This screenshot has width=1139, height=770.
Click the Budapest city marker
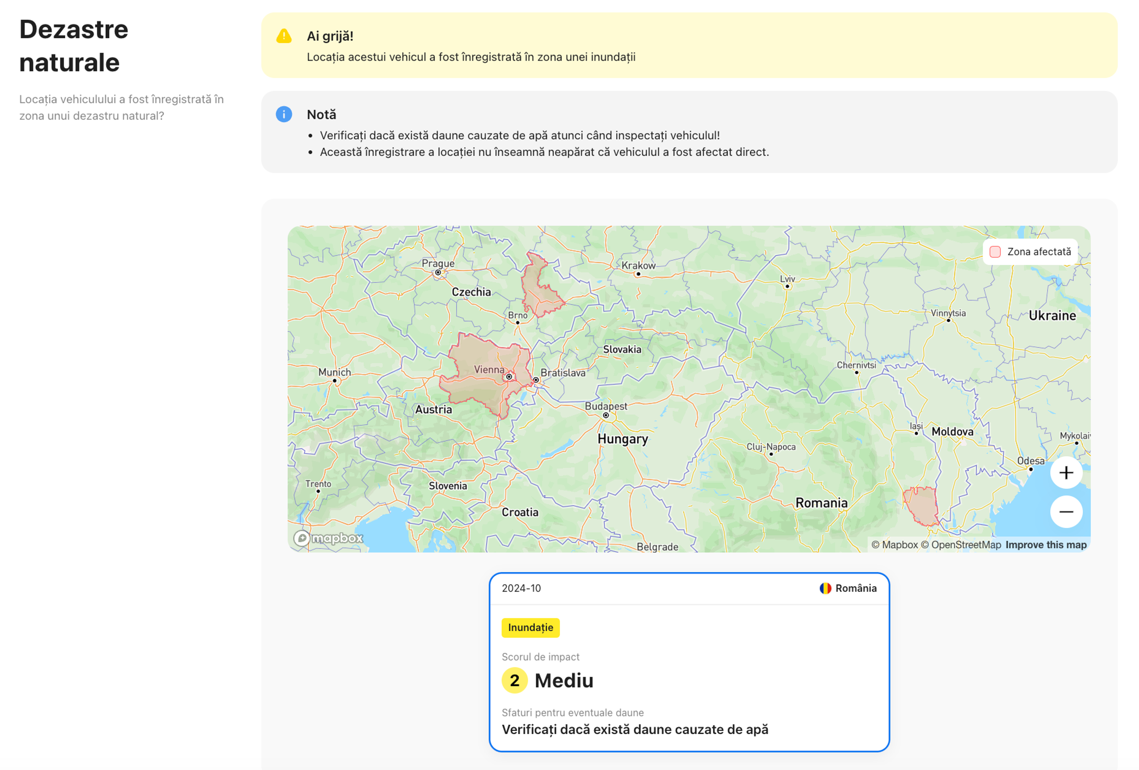tap(606, 416)
